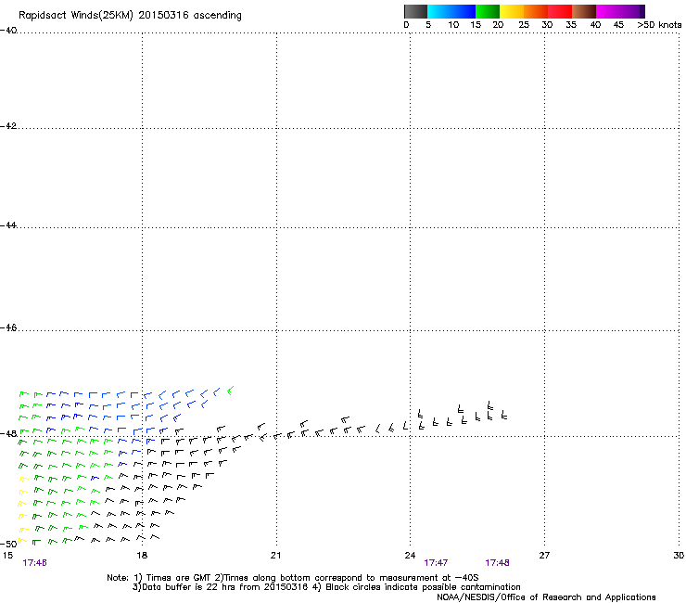This screenshot has width=686, height=603.
Task: Click the gray 0-5 knots color segment
Action: point(415,11)
